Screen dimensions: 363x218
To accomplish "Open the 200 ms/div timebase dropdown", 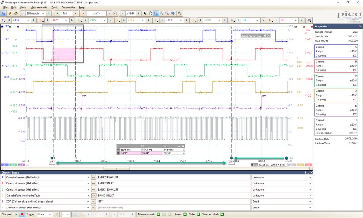I will tap(35, 13).
